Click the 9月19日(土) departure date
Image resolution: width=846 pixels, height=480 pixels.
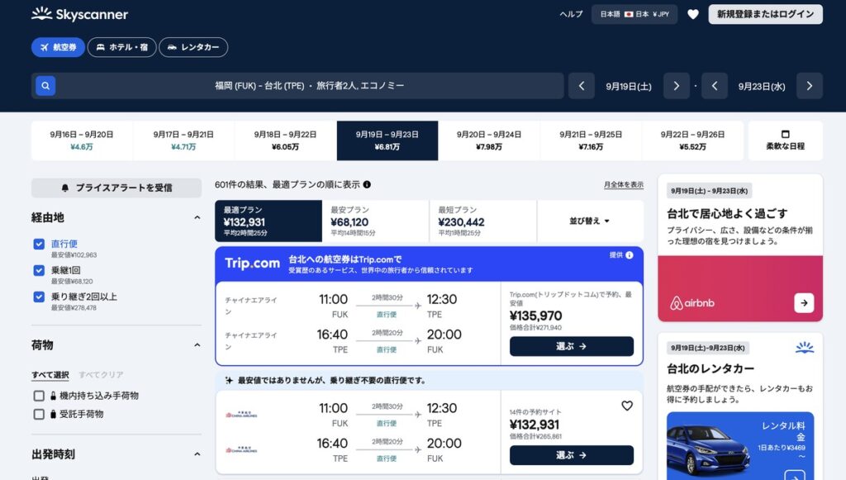pyautogui.click(x=629, y=86)
